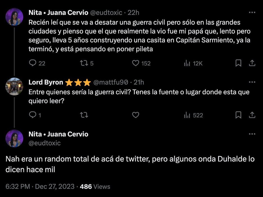The image size is (263, 197).
Task: Click the @mattfu90 handle link
Action: click(111, 82)
